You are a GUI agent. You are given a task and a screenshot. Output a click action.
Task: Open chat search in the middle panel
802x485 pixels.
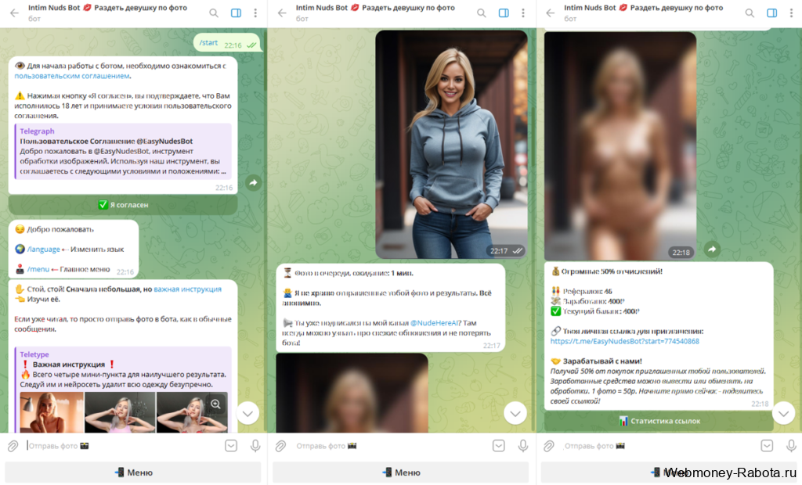pos(482,13)
